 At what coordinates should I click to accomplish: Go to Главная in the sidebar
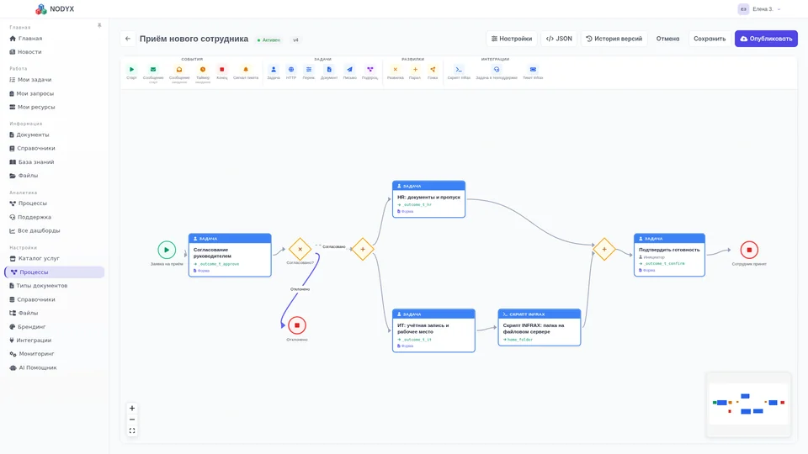(54, 39)
